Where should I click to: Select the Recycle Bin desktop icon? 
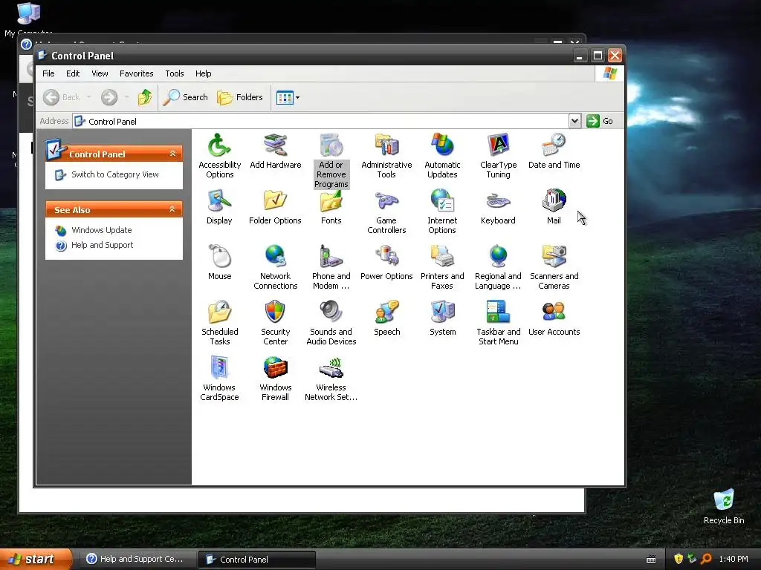point(724,507)
